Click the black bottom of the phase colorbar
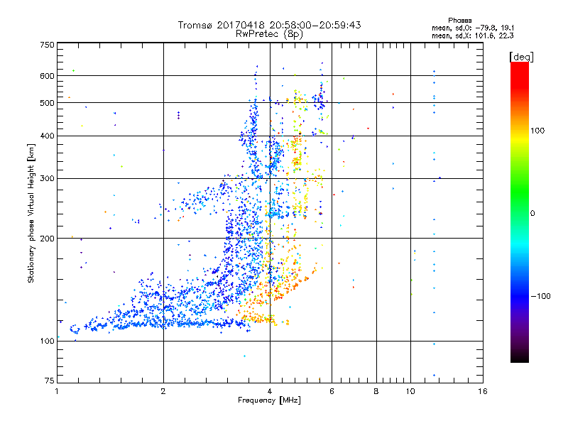Viewport: 568px width, 426px height. [x=520, y=359]
